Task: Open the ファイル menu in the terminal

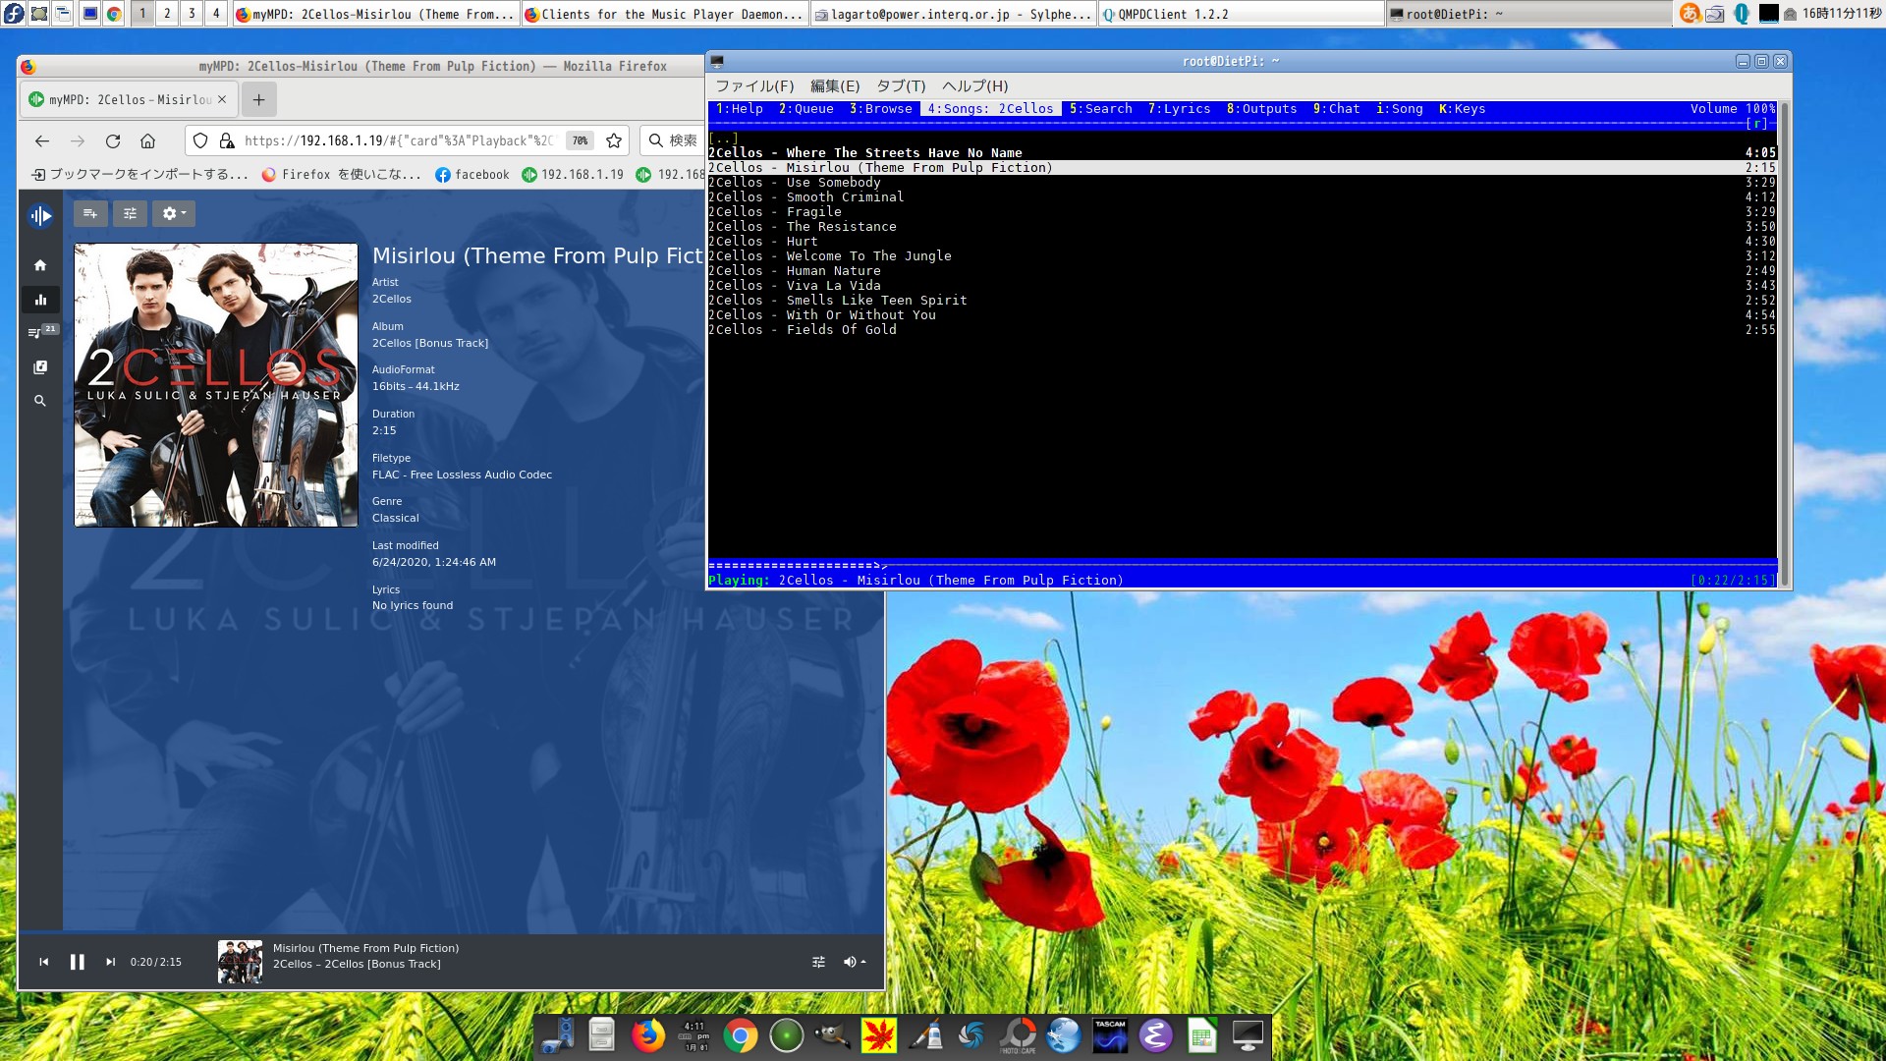Action: [x=754, y=86]
